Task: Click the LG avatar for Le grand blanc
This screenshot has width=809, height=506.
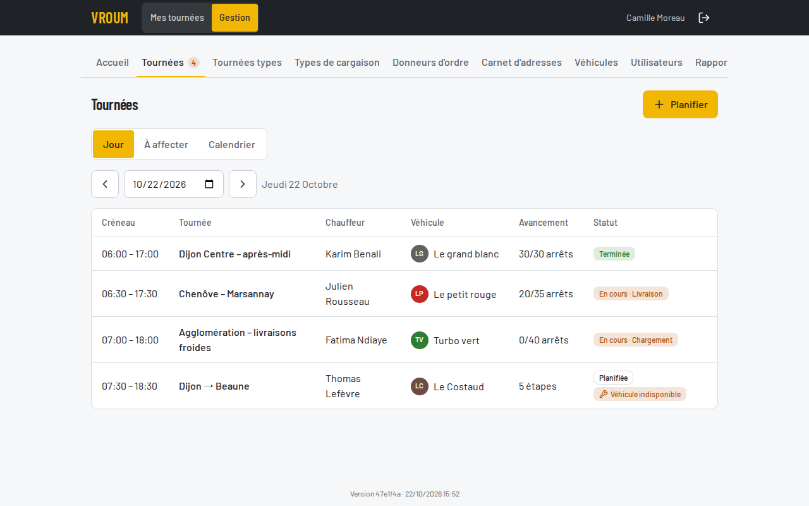Action: [420, 254]
